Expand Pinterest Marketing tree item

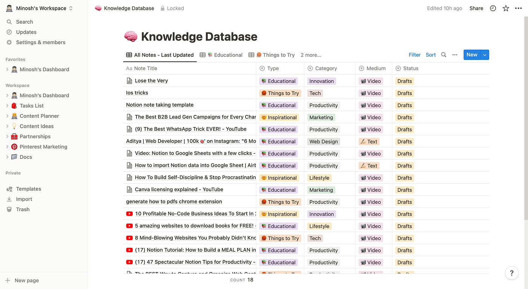[x=7, y=147]
